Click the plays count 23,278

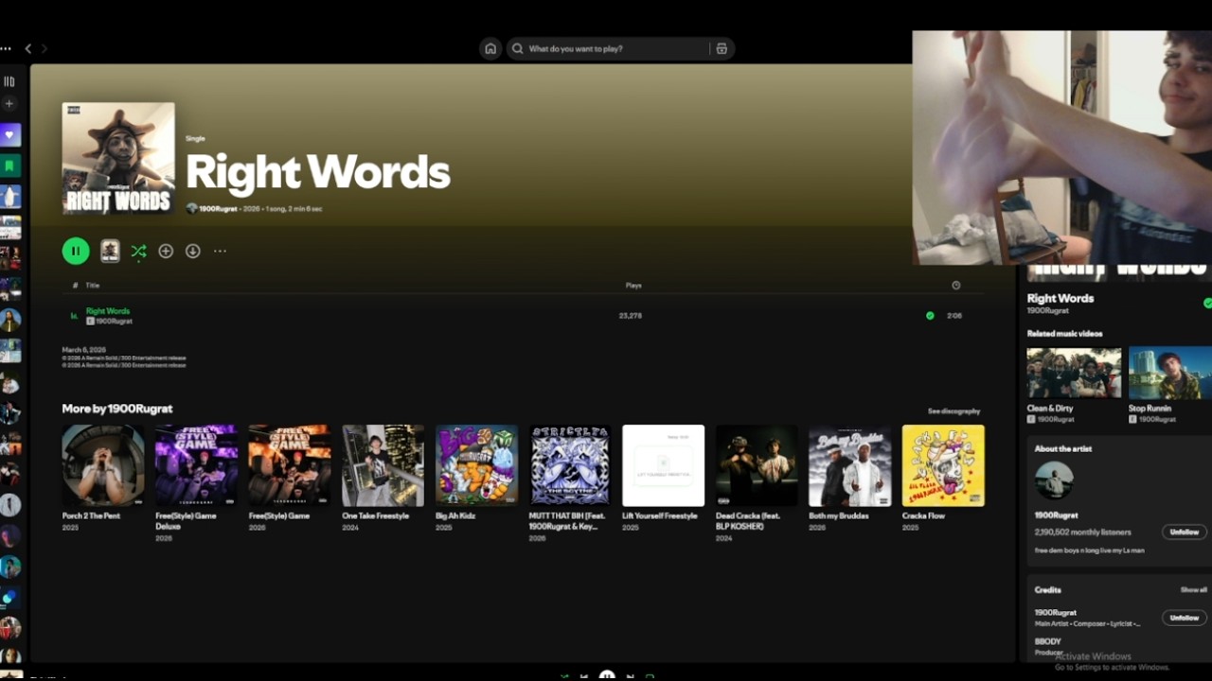[631, 316]
